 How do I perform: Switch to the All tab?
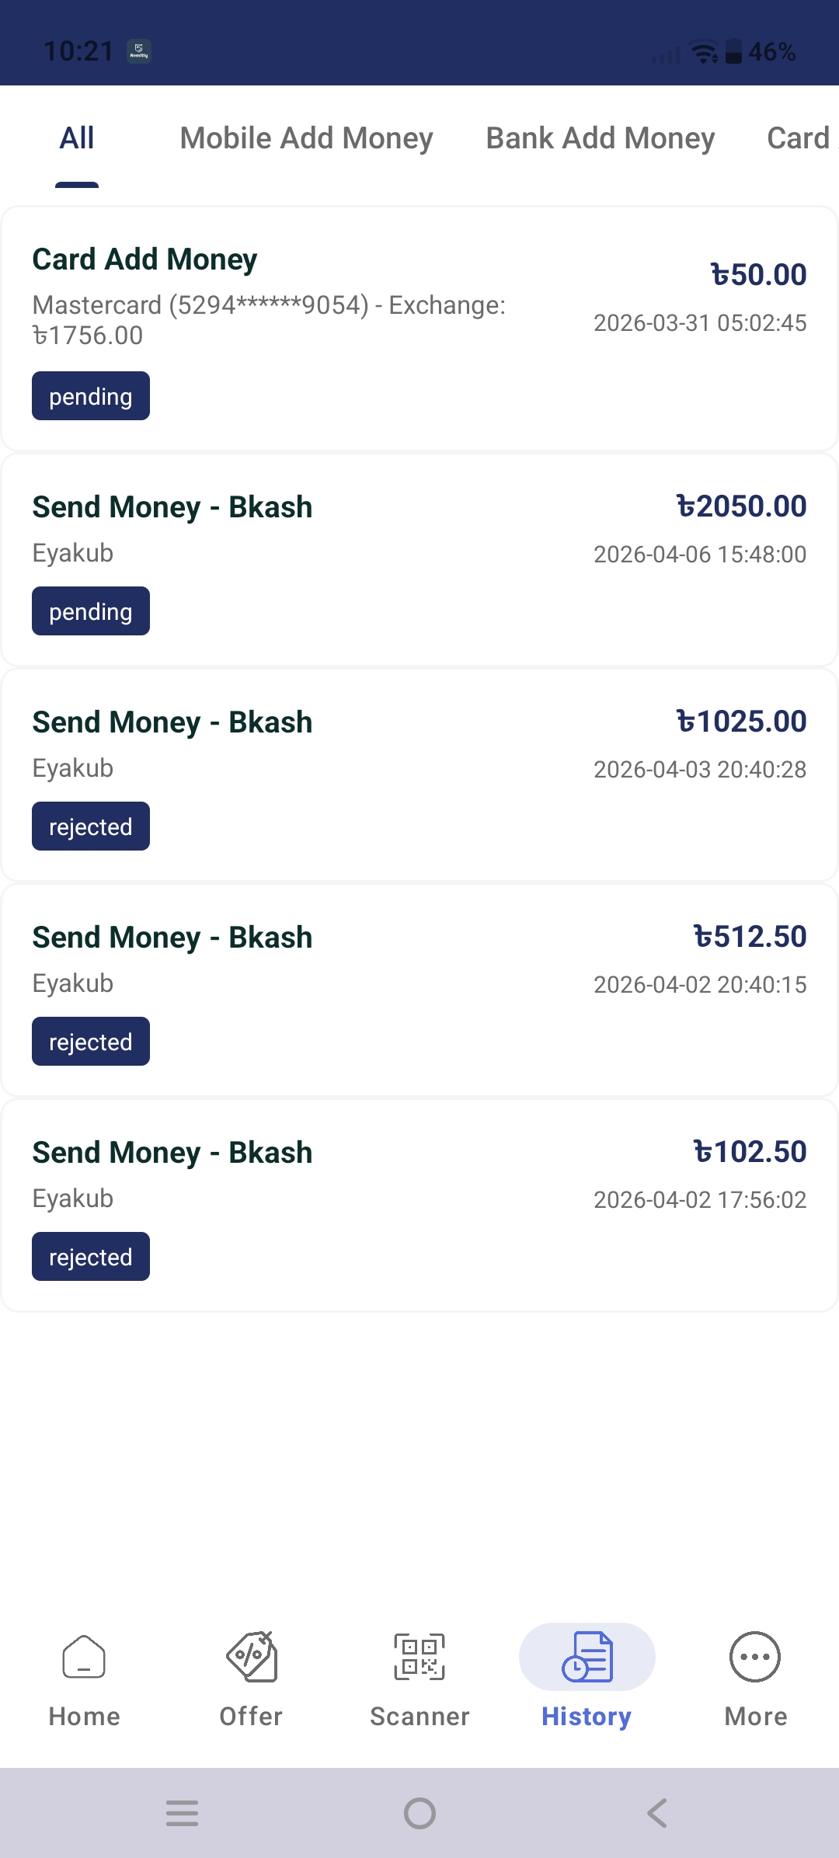77,138
